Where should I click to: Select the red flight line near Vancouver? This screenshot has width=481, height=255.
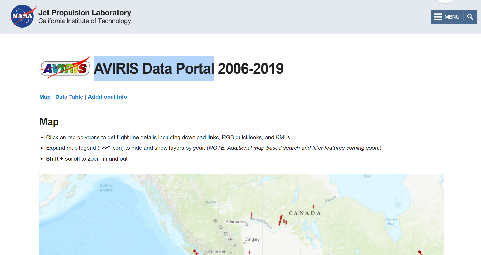click(x=195, y=251)
